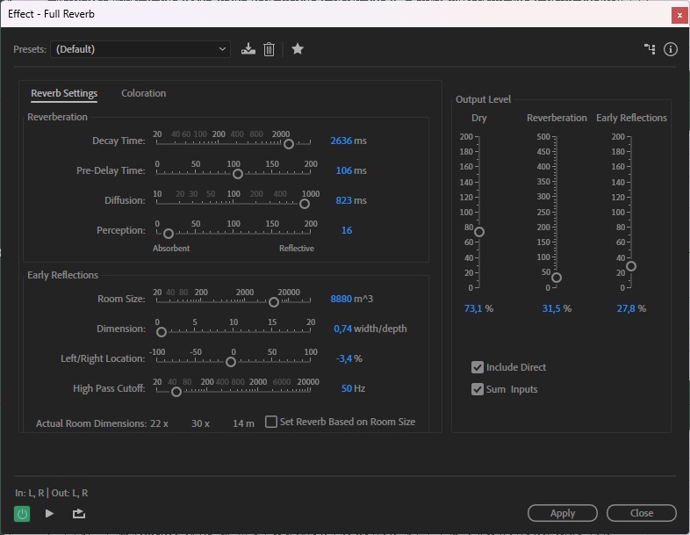Uncheck the Sum Inputs option
Image resolution: width=690 pixels, height=535 pixels.
(x=478, y=389)
